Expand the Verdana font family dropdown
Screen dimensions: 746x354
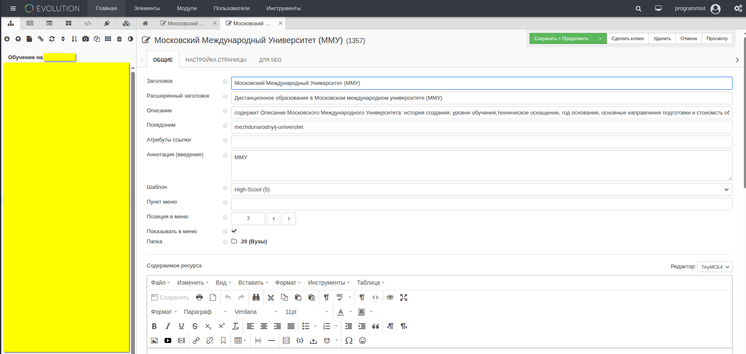[x=256, y=312]
